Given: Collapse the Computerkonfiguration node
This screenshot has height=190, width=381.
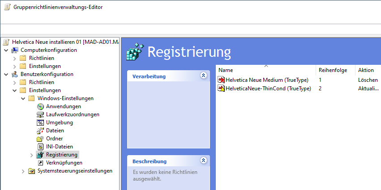Looking at the screenshot, I should [6, 50].
